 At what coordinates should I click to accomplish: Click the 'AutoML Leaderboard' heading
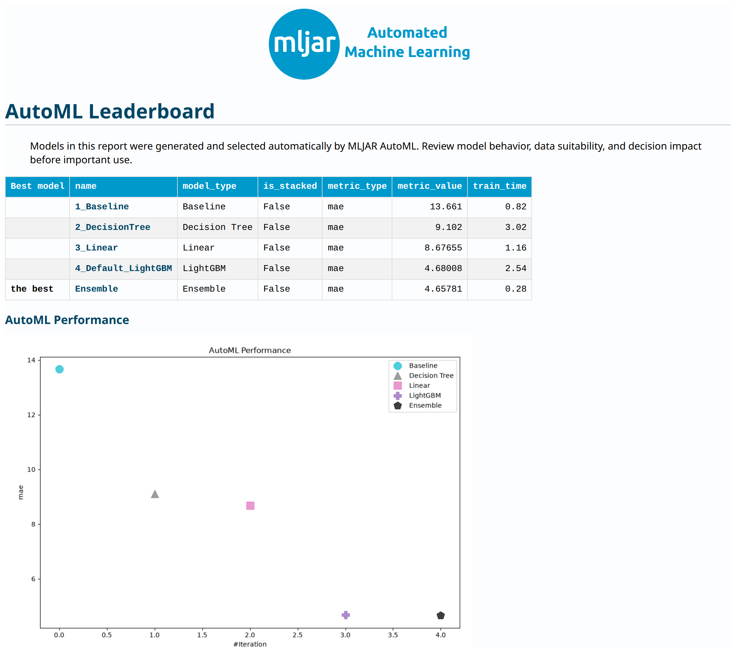(x=110, y=111)
